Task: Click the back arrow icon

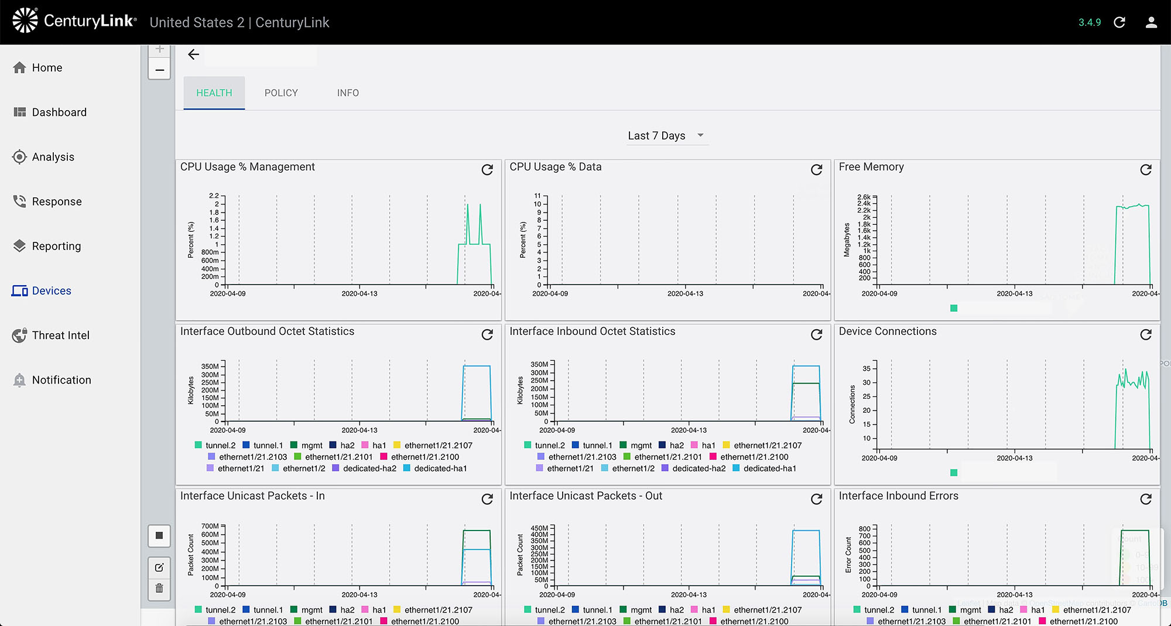Action: 193,54
